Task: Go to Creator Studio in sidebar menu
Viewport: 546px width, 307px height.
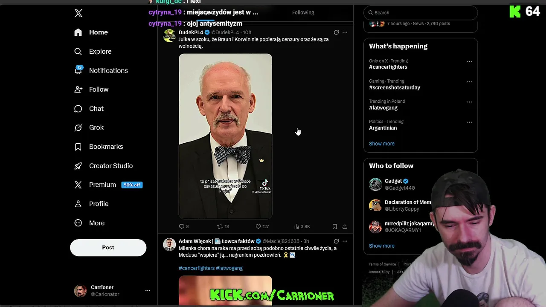Action: pos(111,166)
